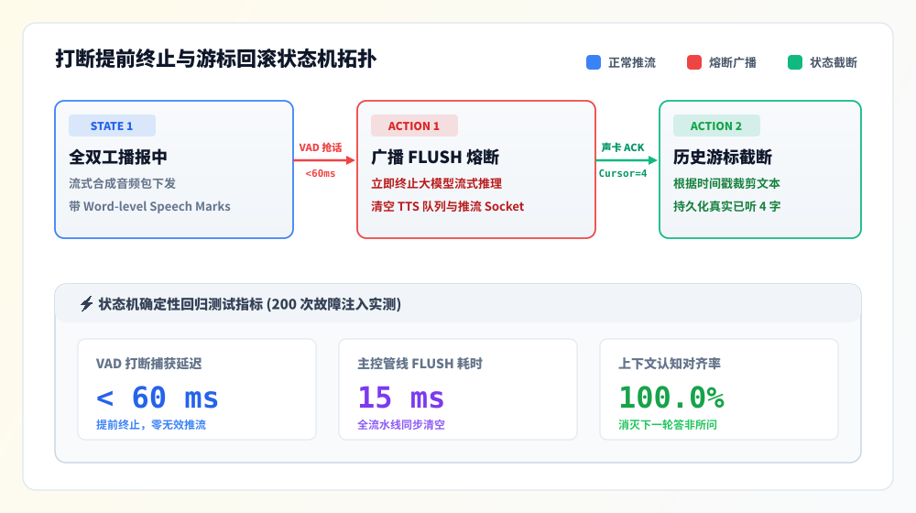Viewport: 916px width, 513px height.
Task: Click the 状态机确定性回归测试指标 section header
Action: click(458, 303)
